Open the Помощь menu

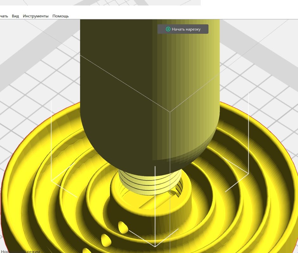click(x=60, y=16)
